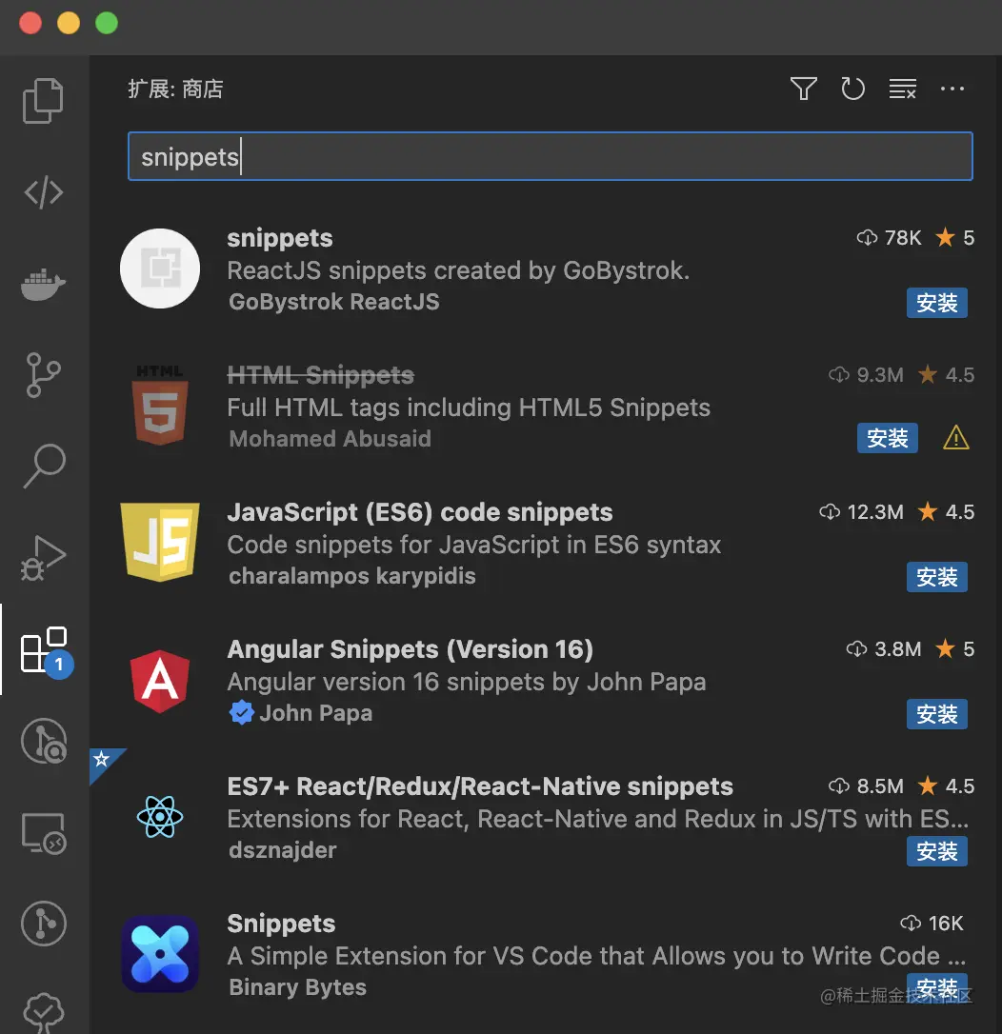Open the Search view
The image size is (1002, 1034).
click(44, 467)
